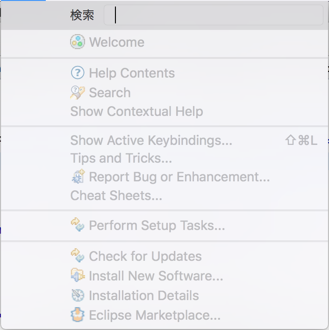Focus the 検索 help search field

pos(213,15)
